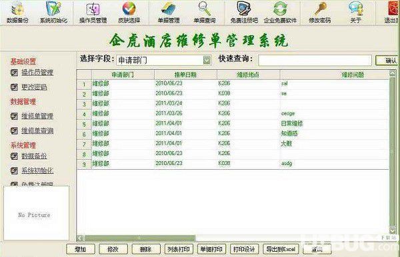The width and height of the screenshot is (400, 257).
Task: Click the 修改 button
Action: coord(113,249)
